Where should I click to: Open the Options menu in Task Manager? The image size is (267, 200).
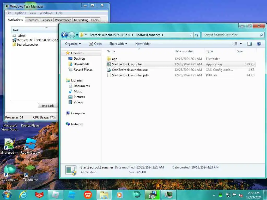click(x=20, y=13)
